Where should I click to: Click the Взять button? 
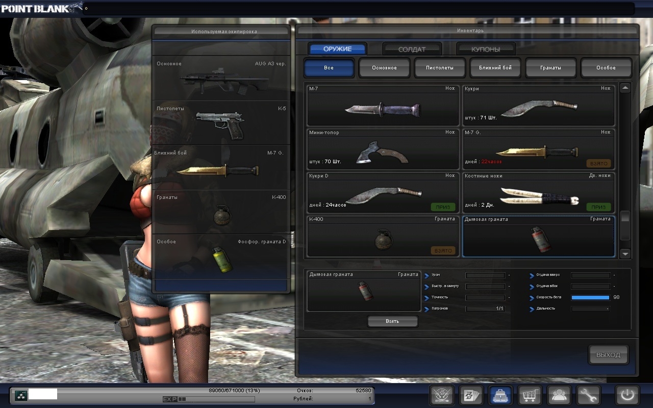[393, 321]
